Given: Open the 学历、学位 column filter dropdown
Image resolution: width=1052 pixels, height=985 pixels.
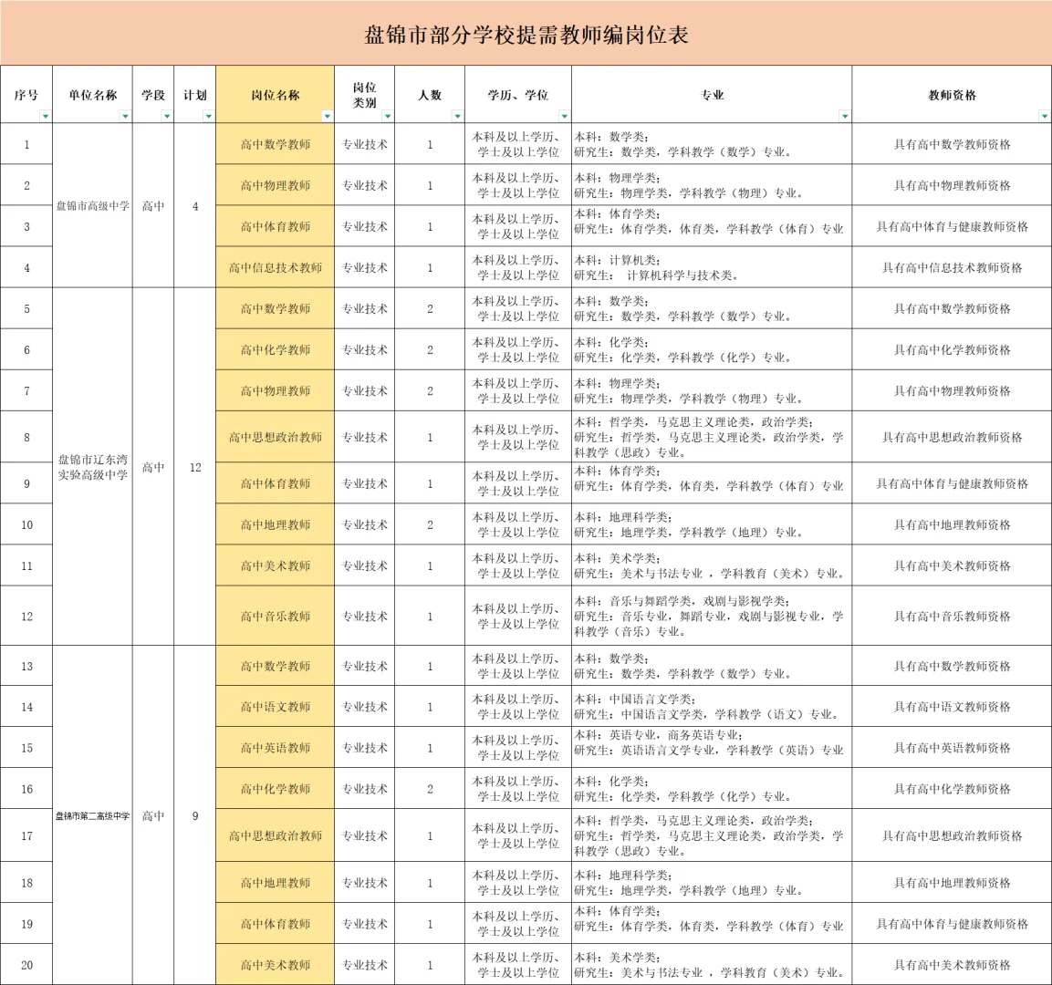Looking at the screenshot, I should (x=564, y=116).
